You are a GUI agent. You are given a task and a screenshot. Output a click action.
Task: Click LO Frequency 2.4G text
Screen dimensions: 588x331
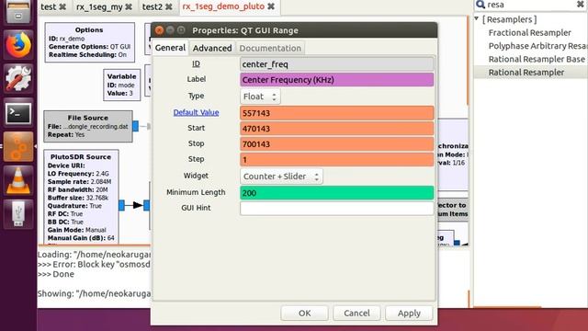[x=78, y=174]
